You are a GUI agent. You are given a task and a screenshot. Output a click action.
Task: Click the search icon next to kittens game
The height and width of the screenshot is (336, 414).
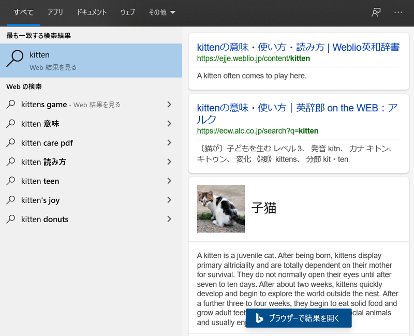11,105
